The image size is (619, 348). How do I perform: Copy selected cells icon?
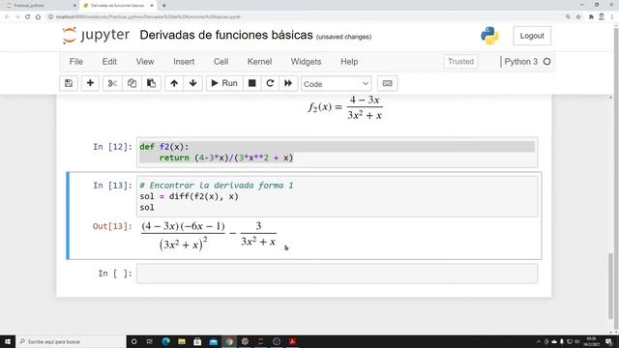click(132, 83)
